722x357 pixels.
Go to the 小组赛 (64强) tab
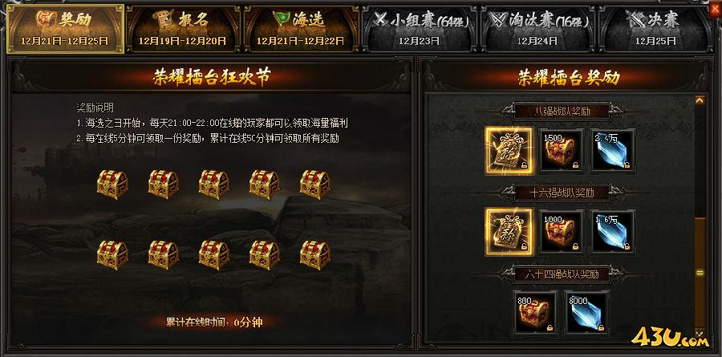coord(420,29)
